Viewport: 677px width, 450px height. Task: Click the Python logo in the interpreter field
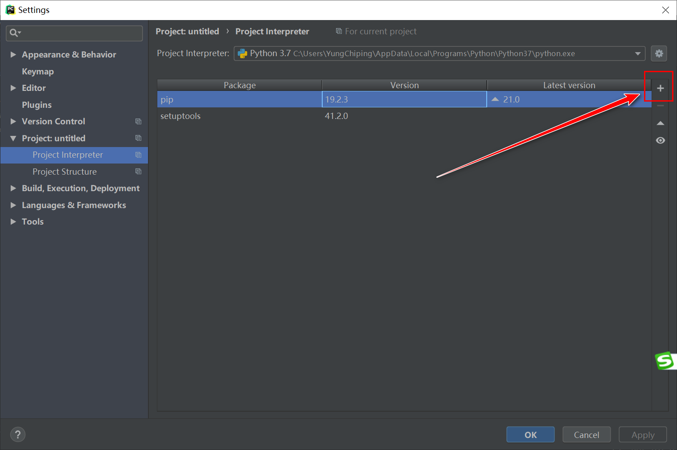point(242,53)
